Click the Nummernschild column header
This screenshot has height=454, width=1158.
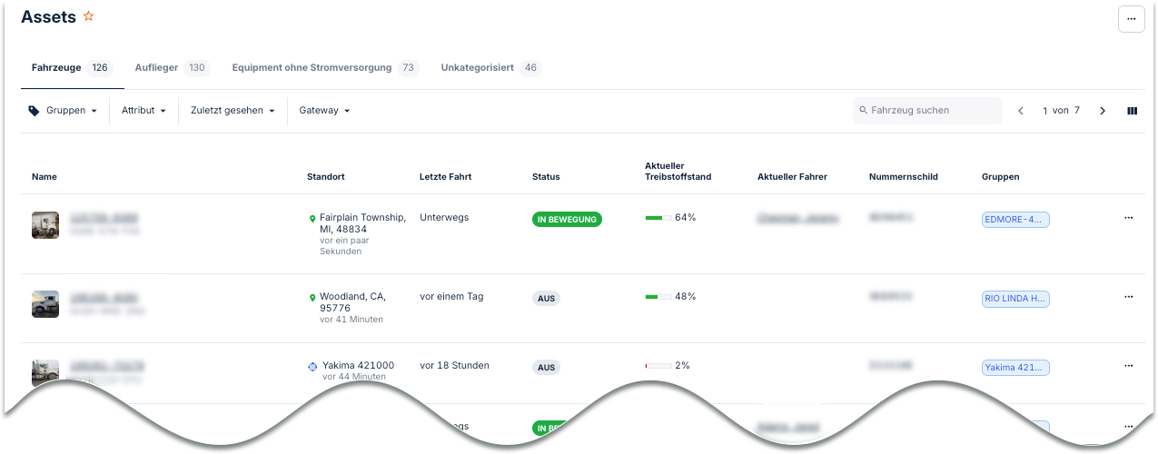pos(904,177)
